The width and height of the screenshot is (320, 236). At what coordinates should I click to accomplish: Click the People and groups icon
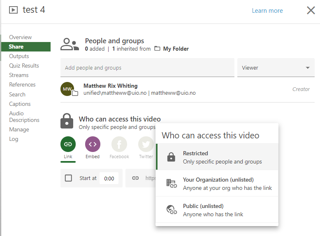coord(70,44)
